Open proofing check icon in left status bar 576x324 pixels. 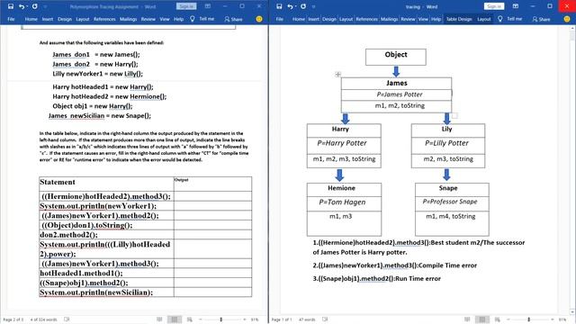pyautogui.click(x=67, y=319)
